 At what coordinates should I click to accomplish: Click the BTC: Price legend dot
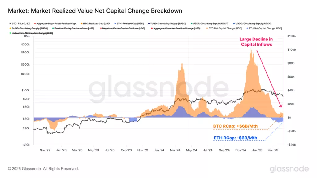click(x=11, y=23)
